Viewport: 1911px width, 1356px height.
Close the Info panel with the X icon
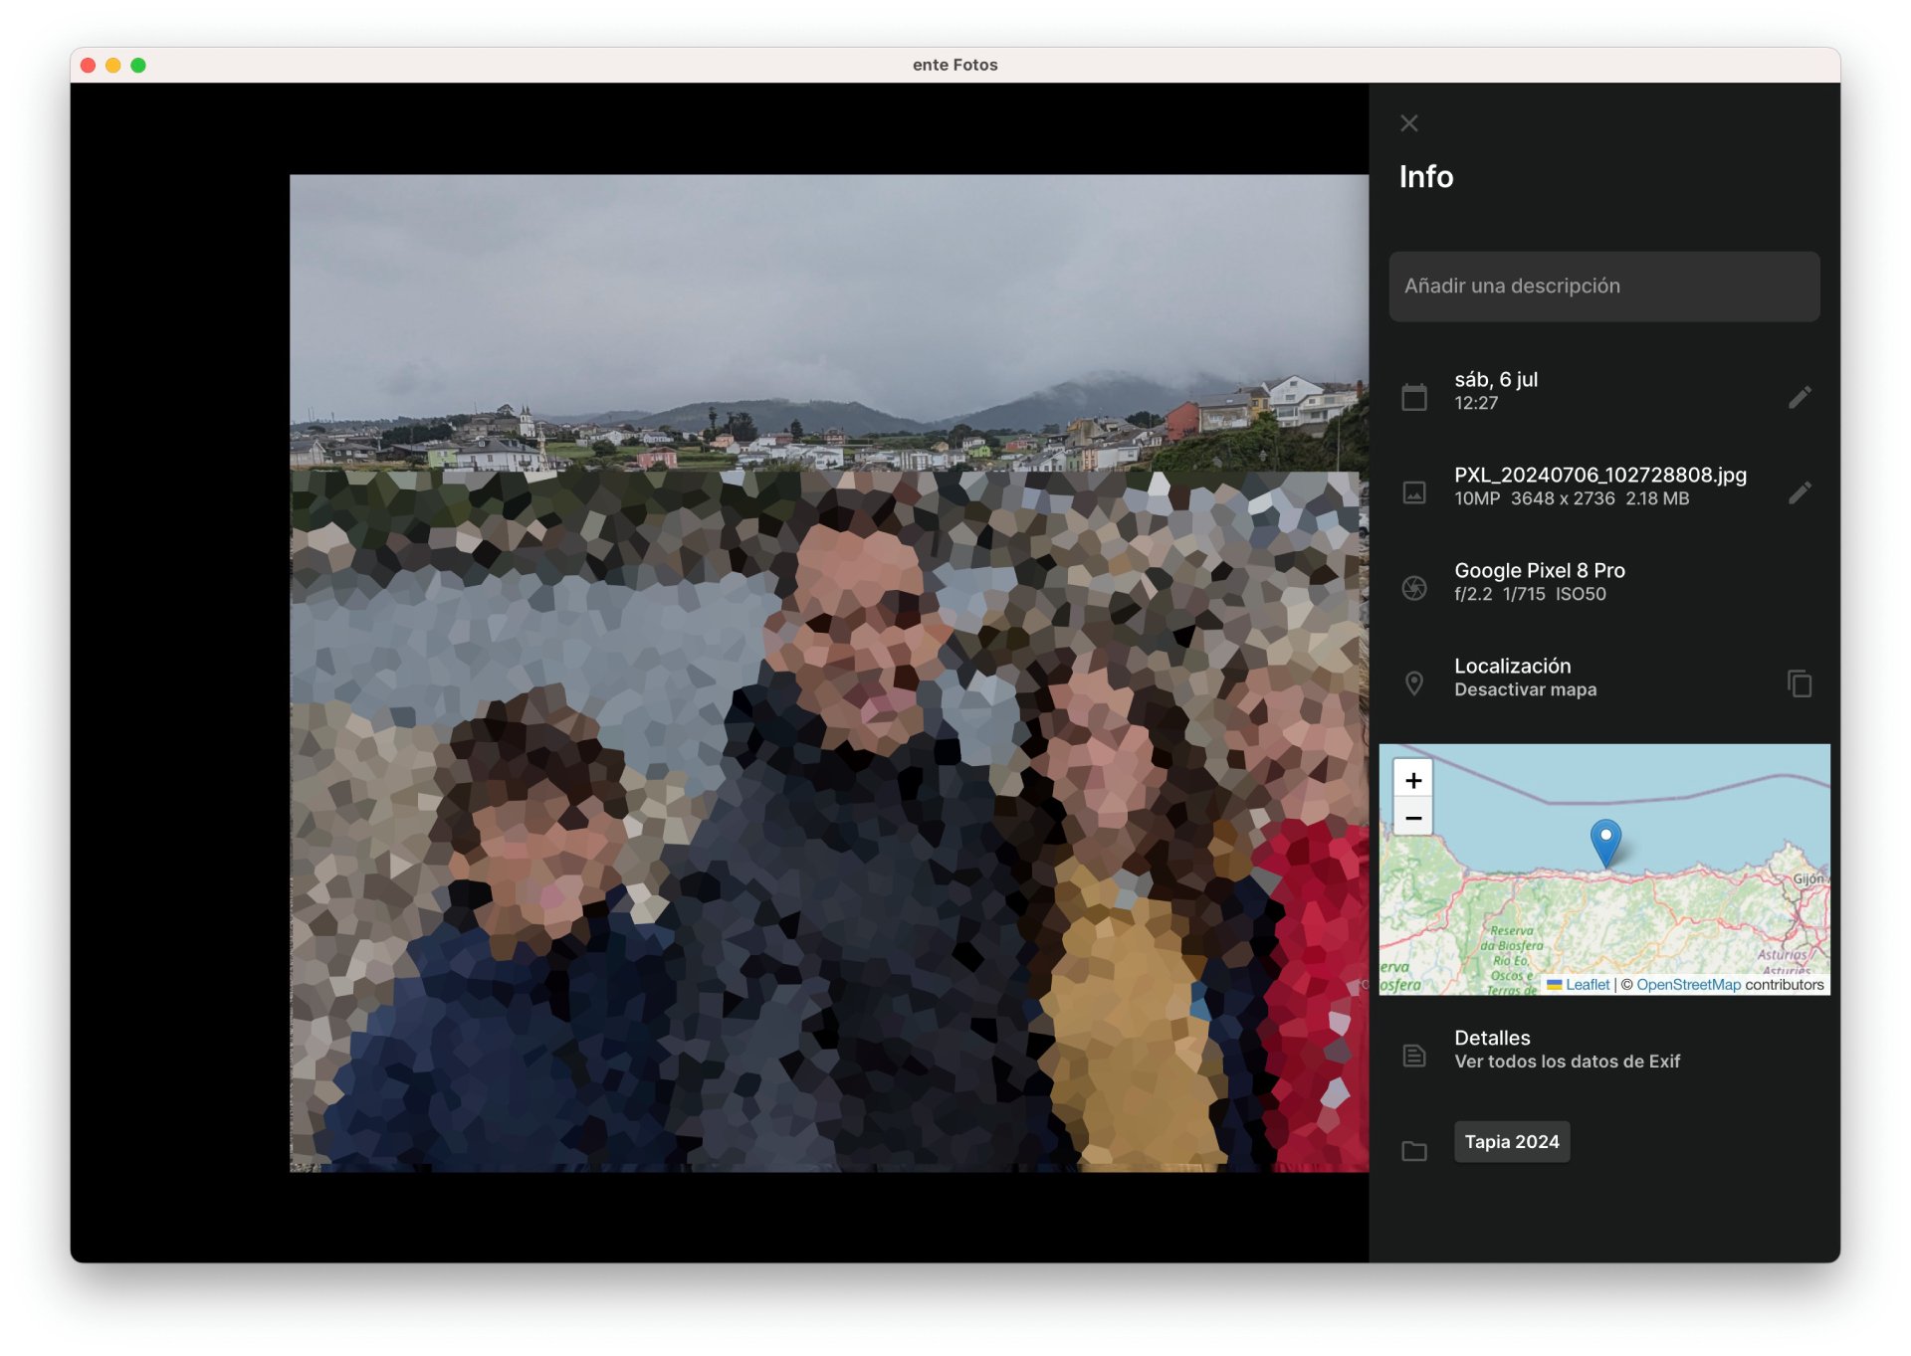point(1408,123)
